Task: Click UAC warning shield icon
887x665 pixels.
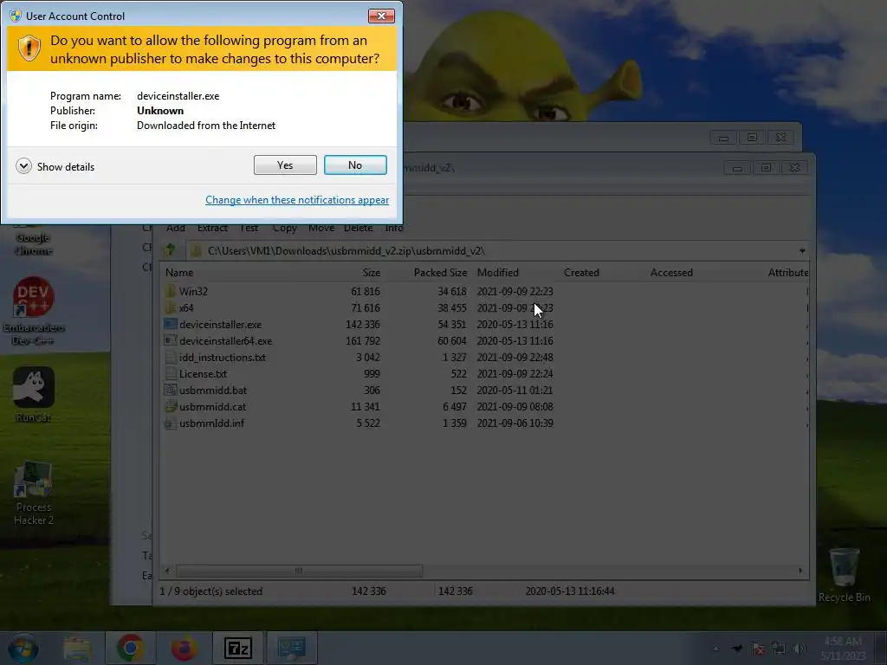Action: click(x=29, y=48)
